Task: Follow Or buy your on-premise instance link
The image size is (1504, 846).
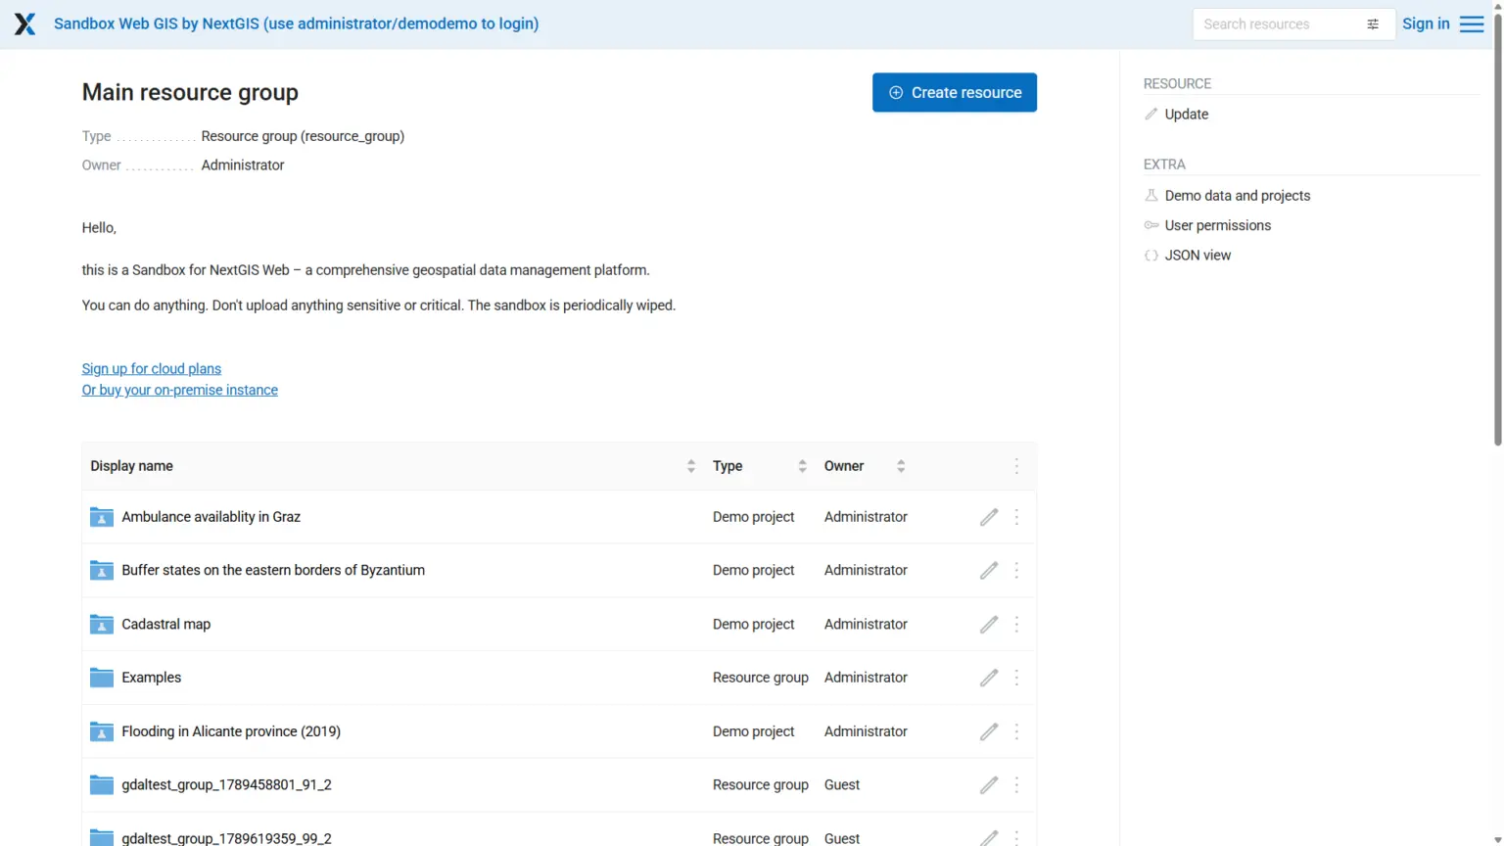Action: tap(180, 390)
